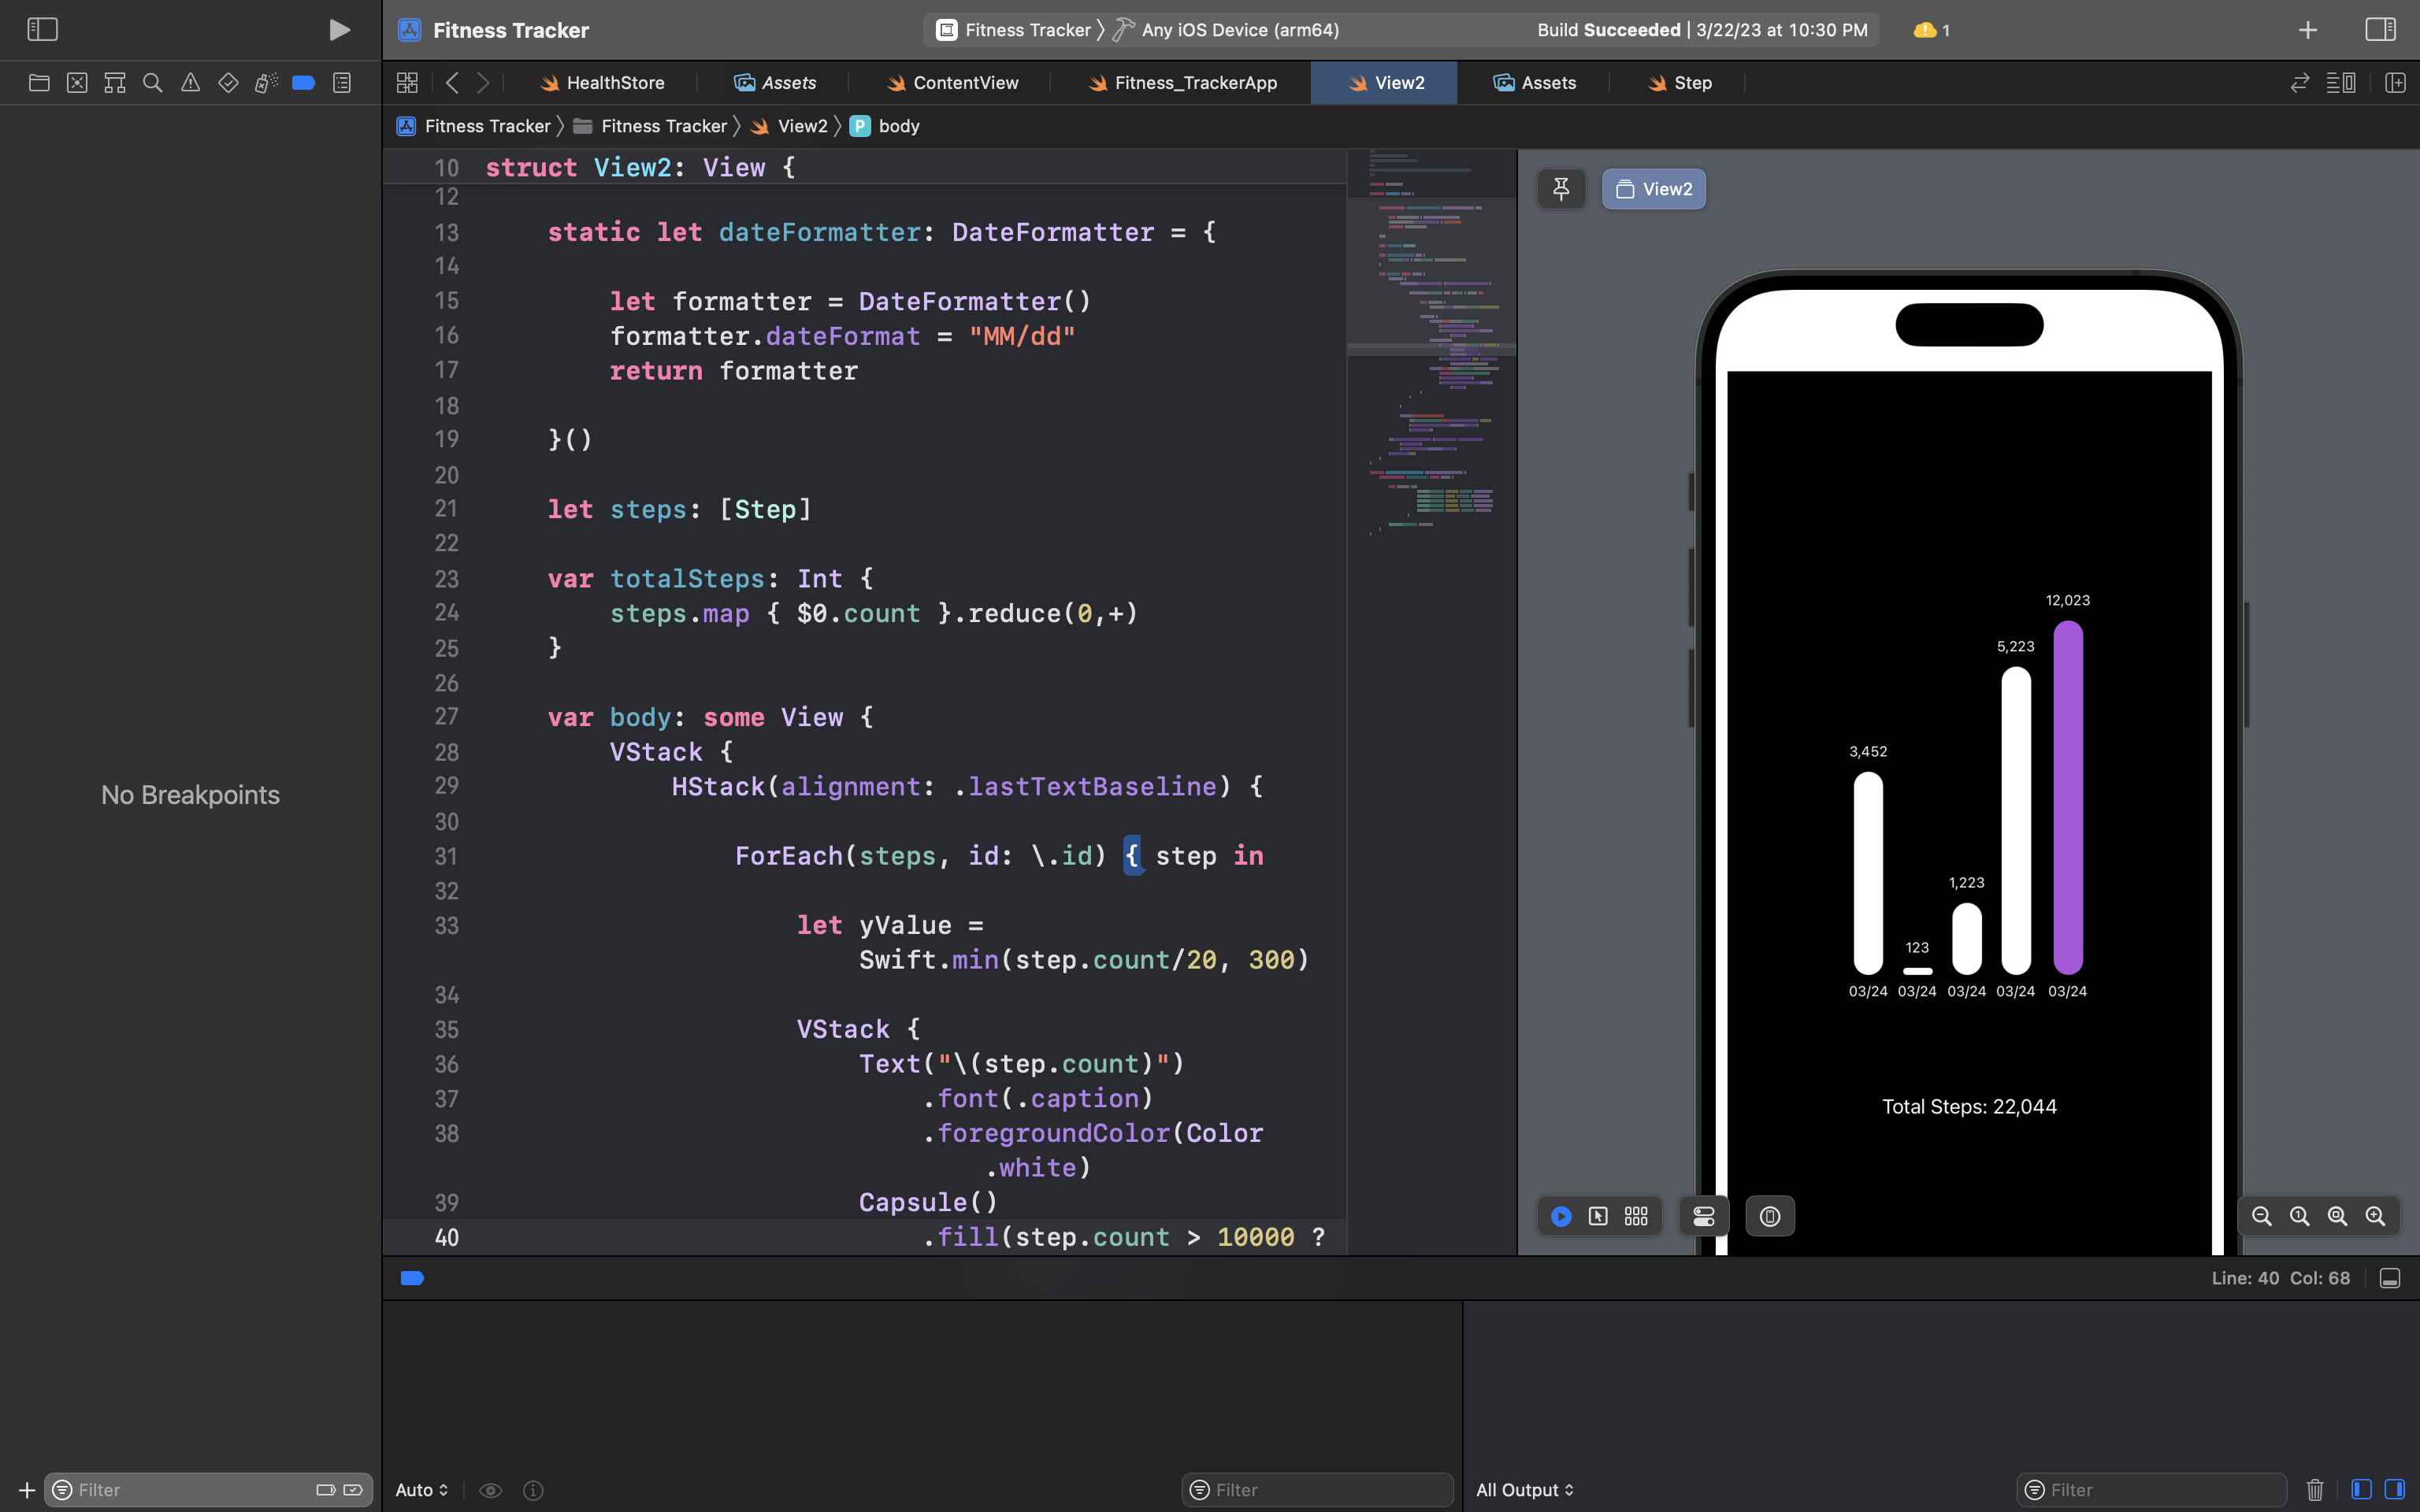This screenshot has height=1512, width=2420.
Task: Open the debug navigator
Action: (266, 83)
